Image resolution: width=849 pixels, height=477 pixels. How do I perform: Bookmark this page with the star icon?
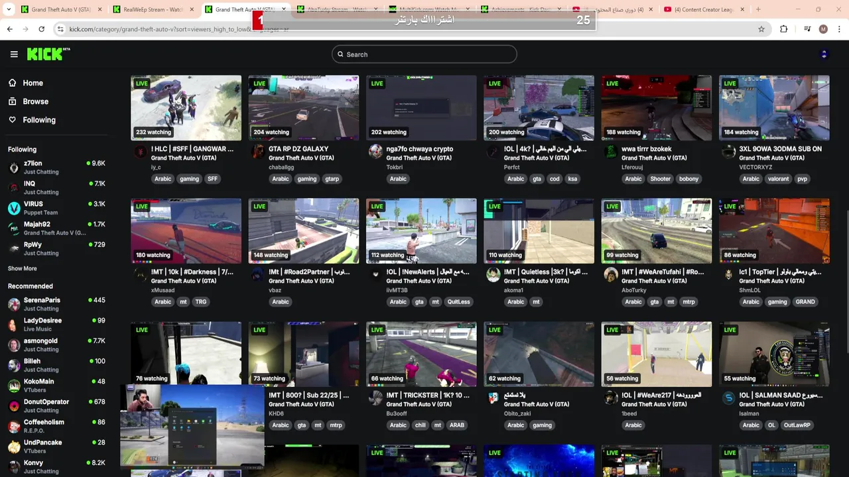761,29
